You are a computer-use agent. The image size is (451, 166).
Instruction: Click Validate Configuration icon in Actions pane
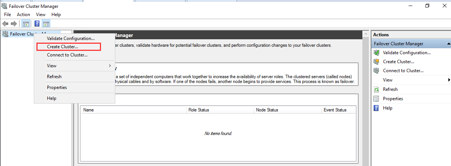click(x=376, y=53)
